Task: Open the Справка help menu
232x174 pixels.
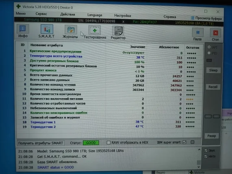Action: pyautogui.click(x=170, y=17)
